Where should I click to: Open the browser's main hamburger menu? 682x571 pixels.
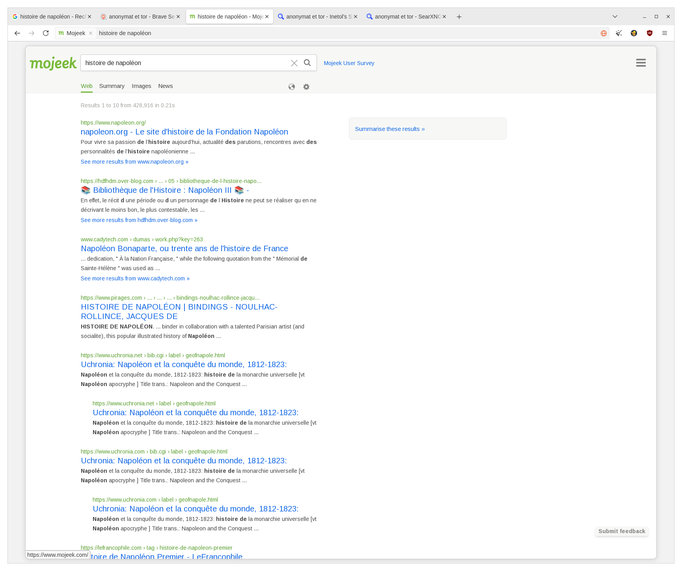665,33
